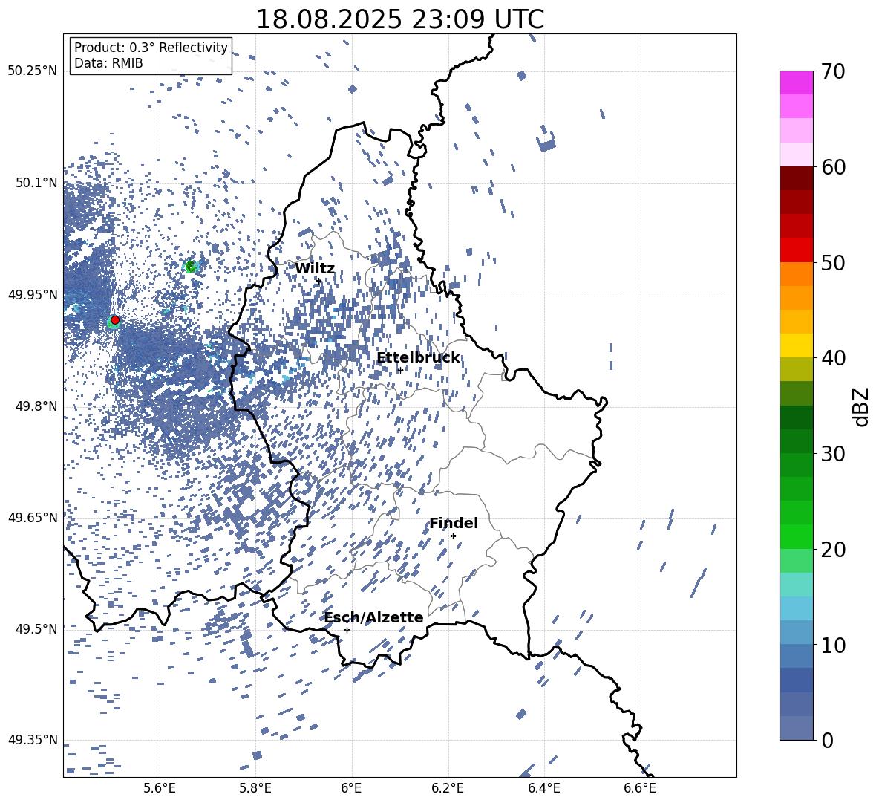Image resolution: width=879 pixels, height=803 pixels.
Task: Click the 49.65°N latitude tick label
Action: [x=33, y=517]
